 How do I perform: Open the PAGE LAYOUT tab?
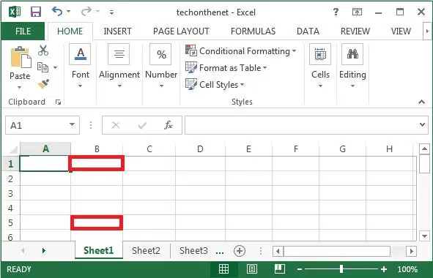[181, 31]
